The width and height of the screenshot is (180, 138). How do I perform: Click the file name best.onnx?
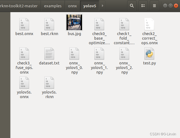coord(24,34)
